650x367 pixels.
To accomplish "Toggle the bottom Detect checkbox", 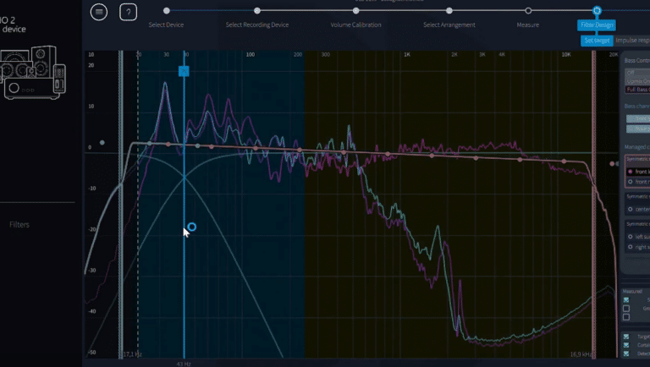I will 626,353.
